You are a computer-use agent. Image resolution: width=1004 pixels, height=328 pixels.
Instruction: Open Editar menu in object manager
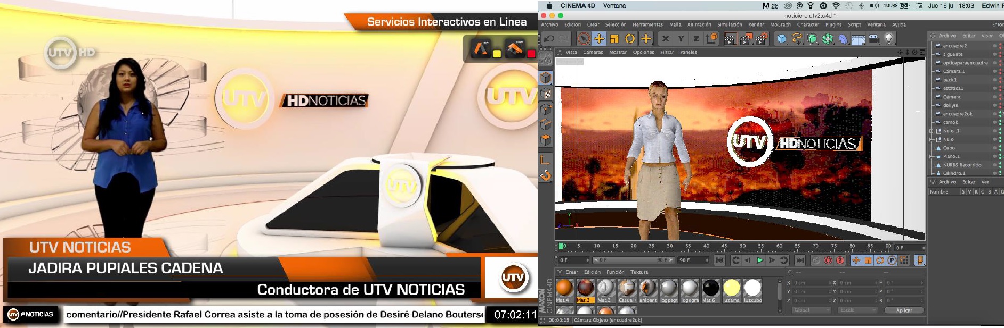pyautogui.click(x=968, y=36)
